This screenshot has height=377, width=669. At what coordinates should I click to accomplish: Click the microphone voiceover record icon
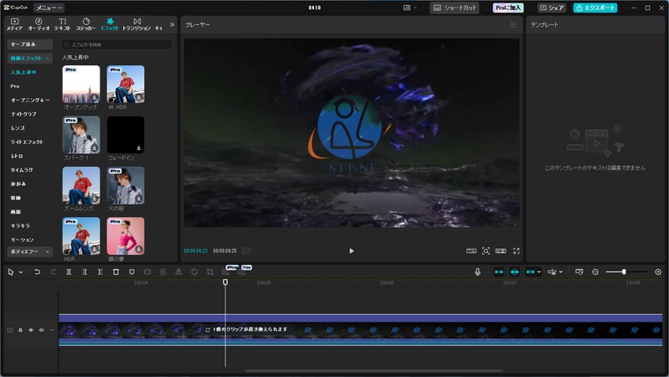tap(478, 272)
